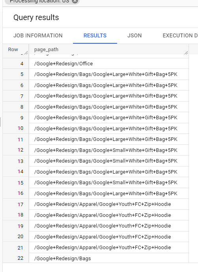Viewport: 198px width, 272px height.
Task: Select the page_path cell in row 7
Action: pyautogui.click(x=109, y=96)
